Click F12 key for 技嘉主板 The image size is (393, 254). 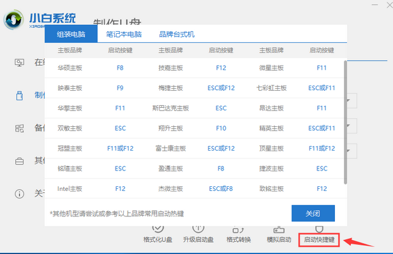[x=221, y=68]
